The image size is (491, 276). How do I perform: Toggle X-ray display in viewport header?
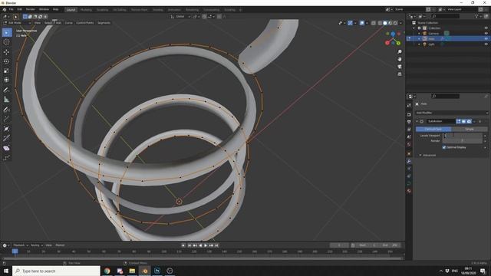374,23
